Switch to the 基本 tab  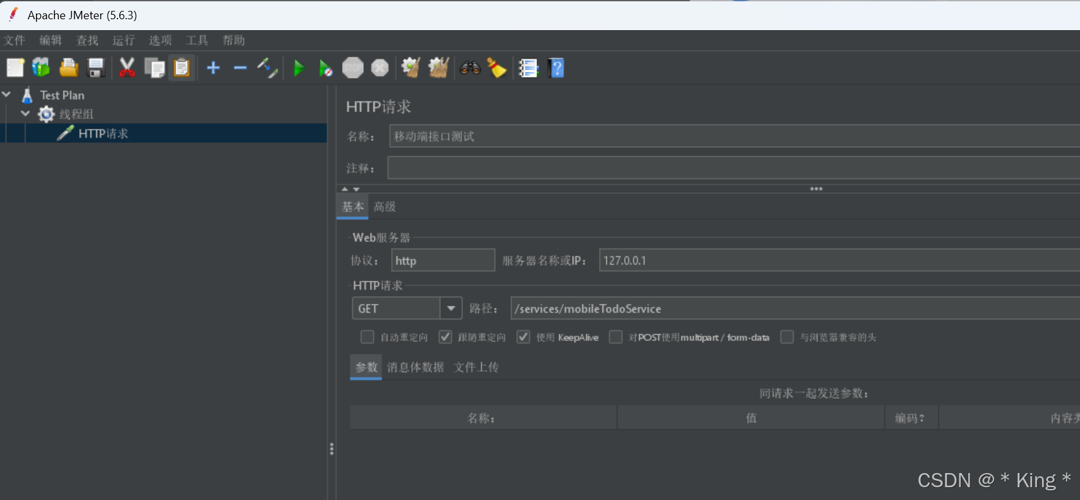(352, 206)
